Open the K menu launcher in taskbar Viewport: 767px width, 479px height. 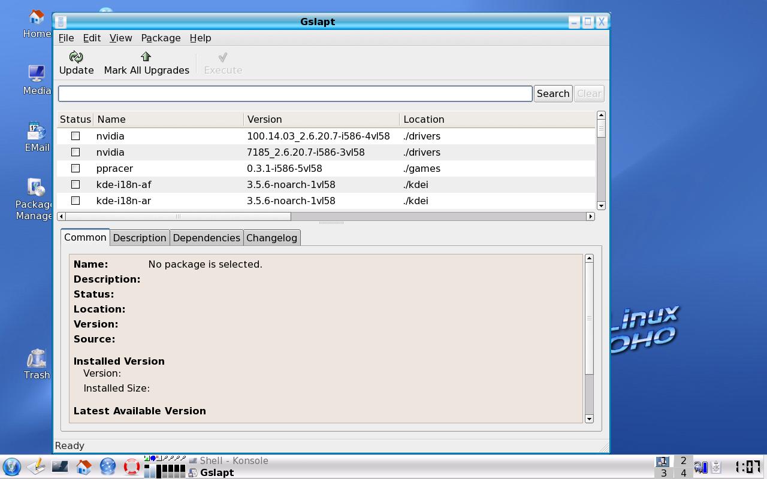point(12,466)
